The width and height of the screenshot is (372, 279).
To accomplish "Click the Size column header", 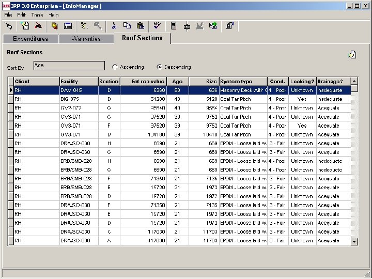I will [x=204, y=82].
